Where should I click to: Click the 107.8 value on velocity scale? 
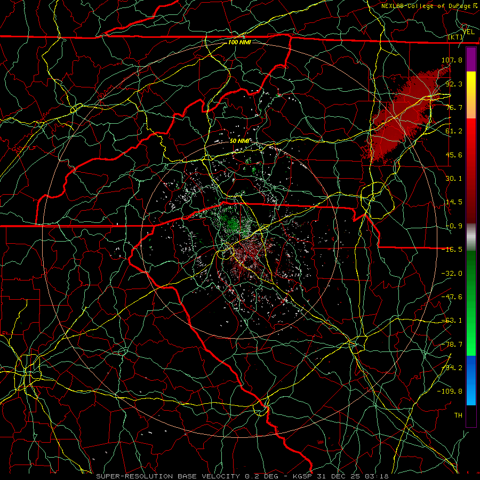[452, 60]
